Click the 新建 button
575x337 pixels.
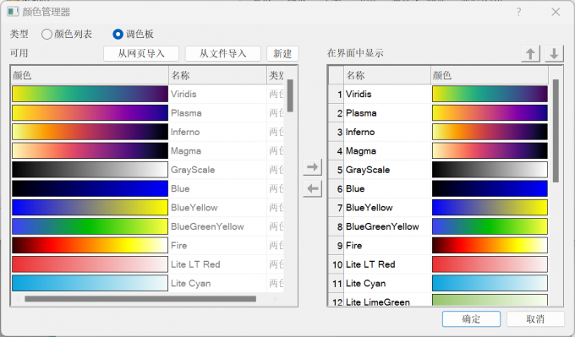[282, 53]
